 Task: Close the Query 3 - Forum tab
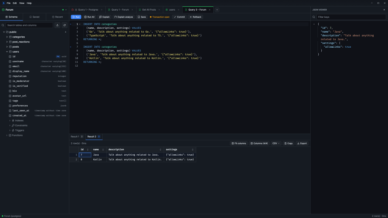coord(210,10)
